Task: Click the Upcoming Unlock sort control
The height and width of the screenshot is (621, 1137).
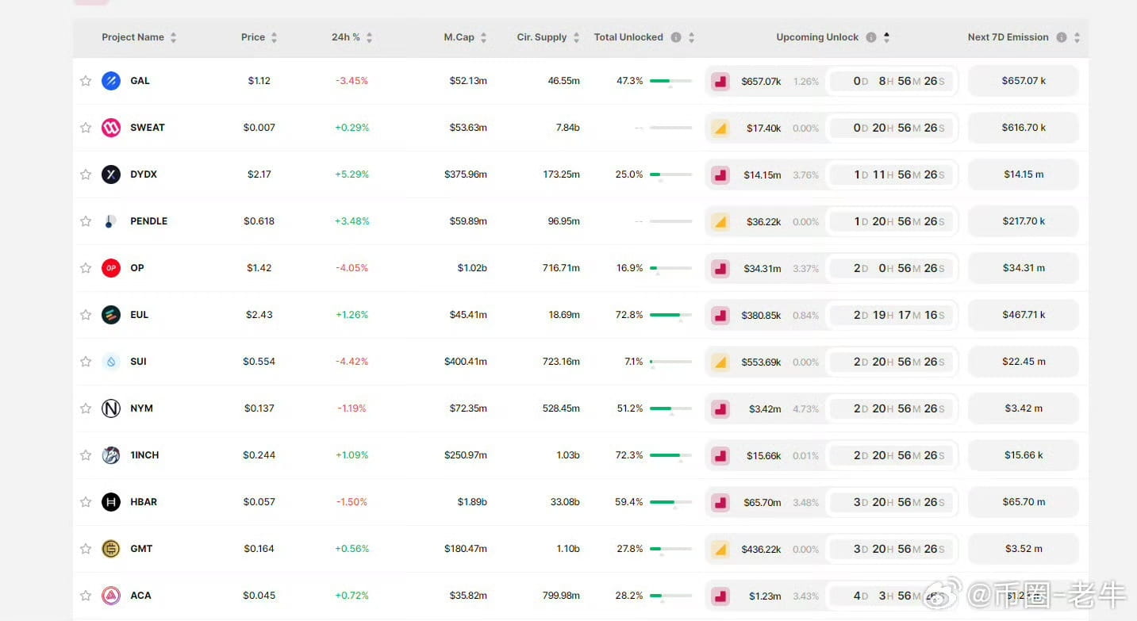Action: point(886,36)
